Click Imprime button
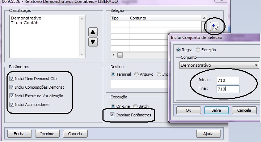Viewport: 261px width, 142px height. 47,134
